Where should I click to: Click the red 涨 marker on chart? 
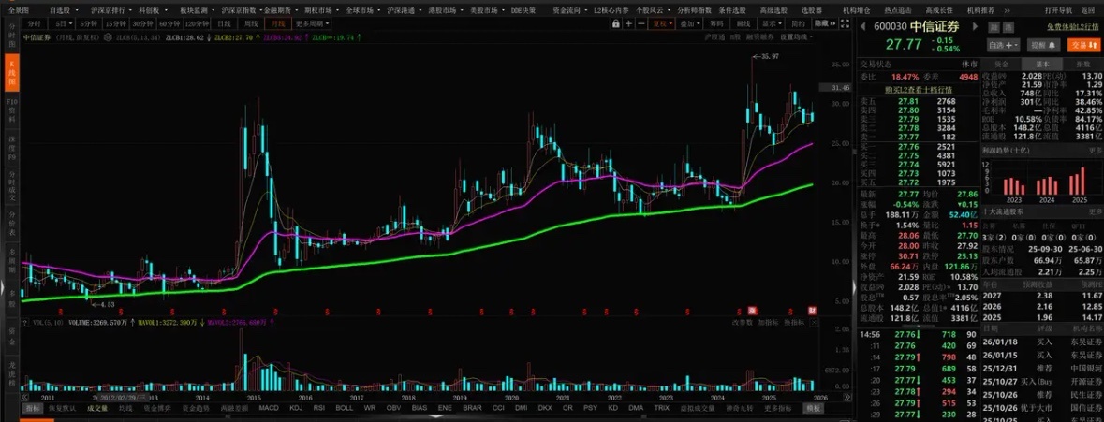pos(751,310)
